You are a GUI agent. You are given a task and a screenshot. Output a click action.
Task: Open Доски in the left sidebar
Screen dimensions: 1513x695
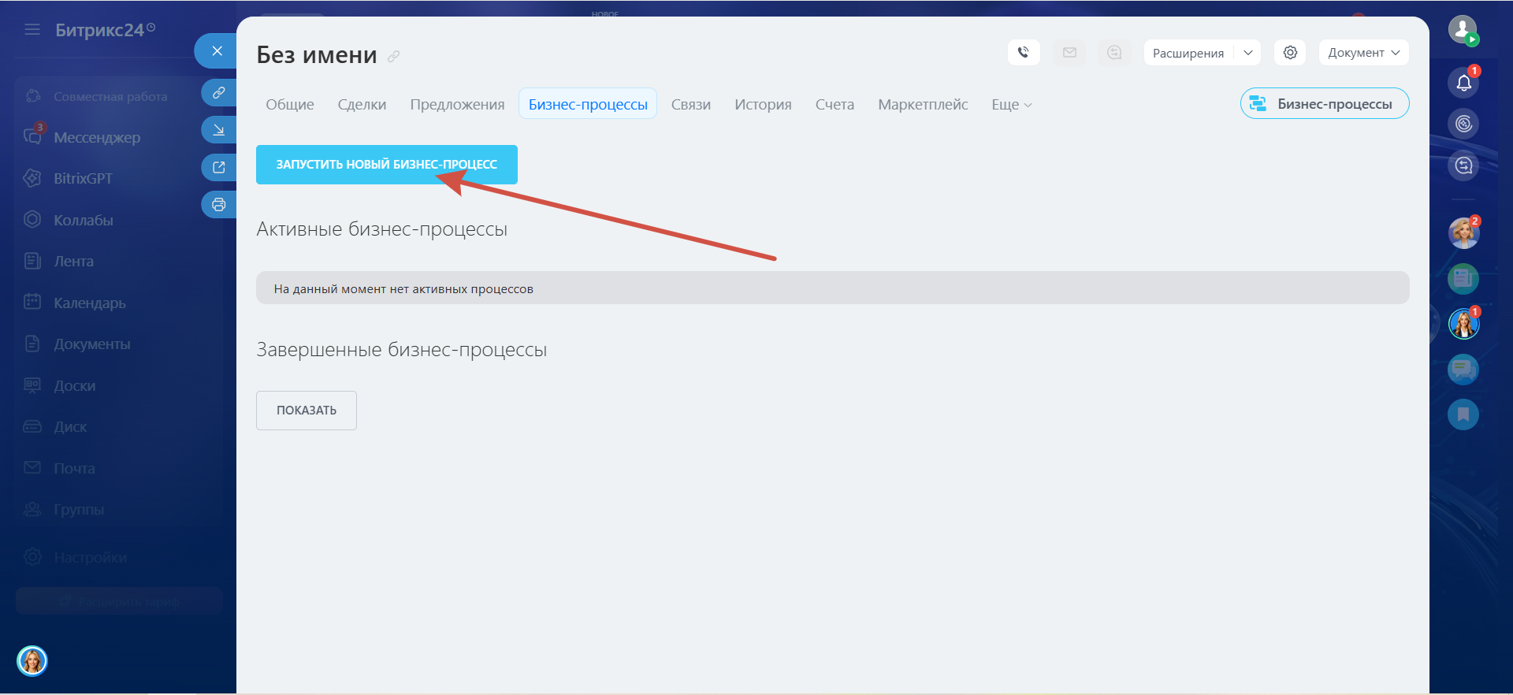pos(74,385)
